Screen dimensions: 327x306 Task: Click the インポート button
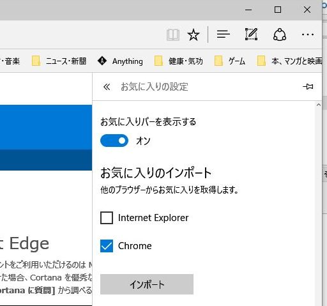pos(147,284)
